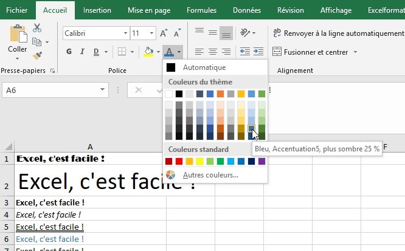Expand the borders dropdown arrow
This screenshot has width=405, height=251.
[x=132, y=52]
